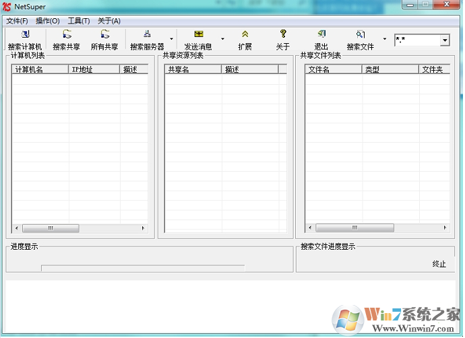This screenshot has height=338, width=465.
Task: Click left scroll arrow in 共享文件列表
Action: [310, 228]
